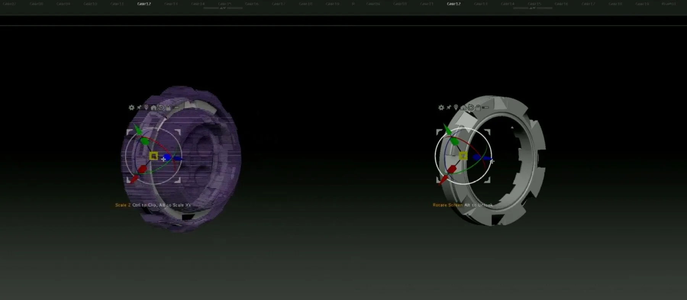Click green oval scale handle, left gizmo
Viewport: 687px width, 300px height.
coord(144,141)
